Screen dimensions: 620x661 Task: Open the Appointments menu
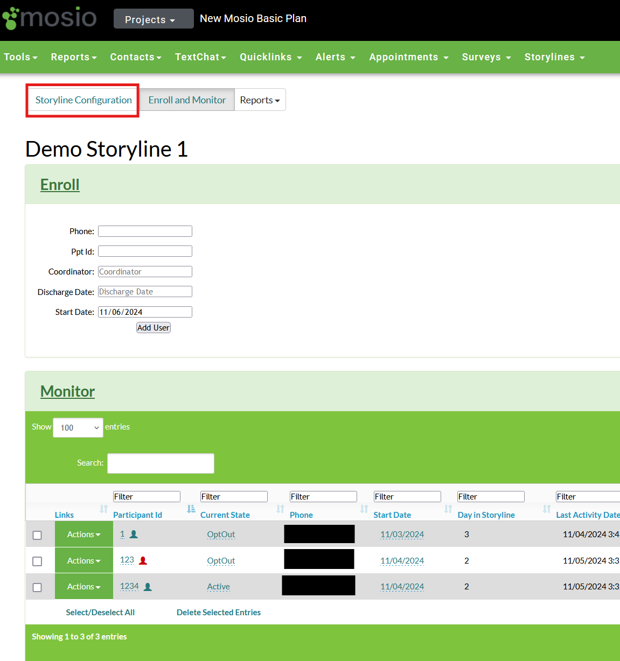409,57
